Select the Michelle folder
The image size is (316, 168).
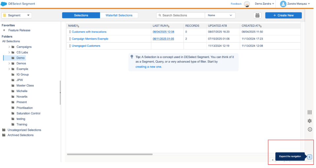point(22,91)
